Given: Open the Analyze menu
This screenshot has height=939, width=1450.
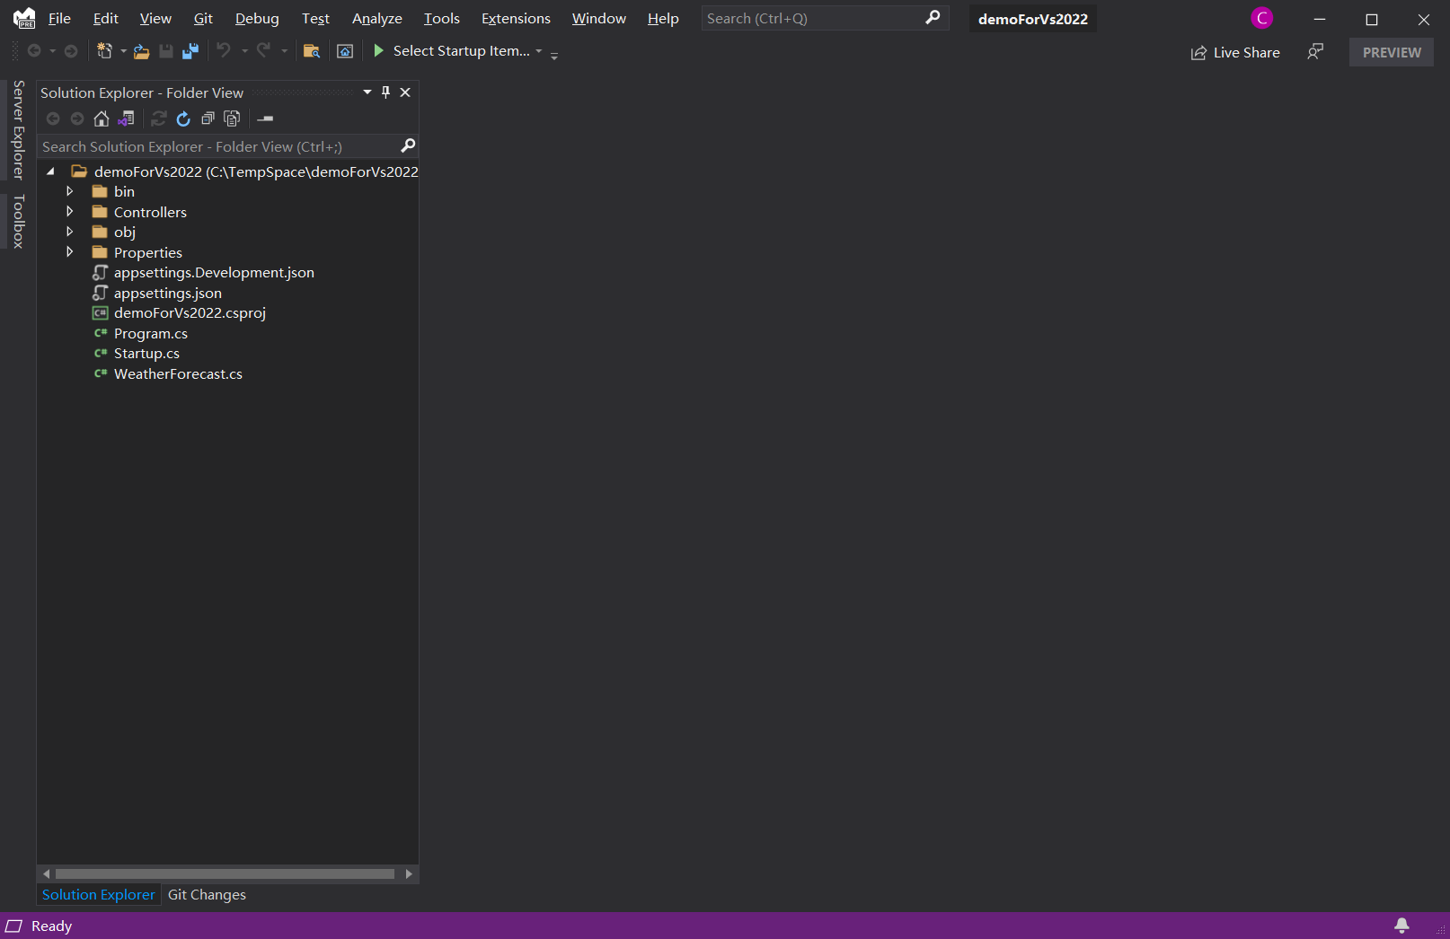Looking at the screenshot, I should point(377,18).
